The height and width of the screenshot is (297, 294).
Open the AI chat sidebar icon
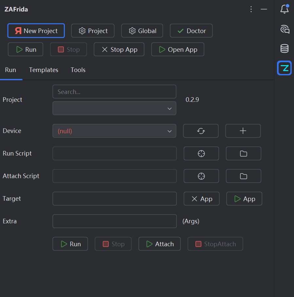(x=285, y=29)
